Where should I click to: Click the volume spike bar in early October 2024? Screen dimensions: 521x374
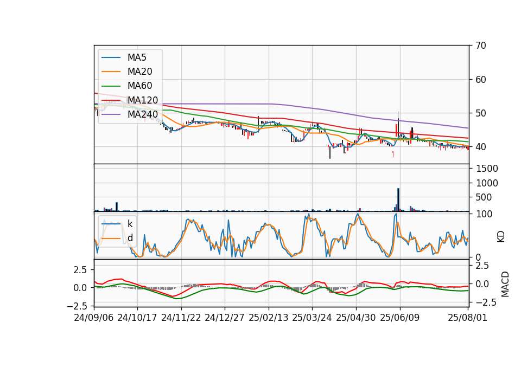pos(117,207)
